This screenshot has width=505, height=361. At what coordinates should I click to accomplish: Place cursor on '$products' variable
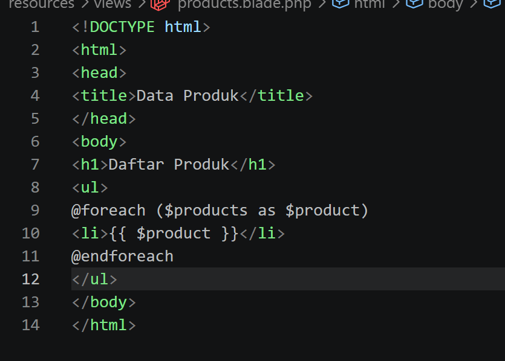click(206, 211)
